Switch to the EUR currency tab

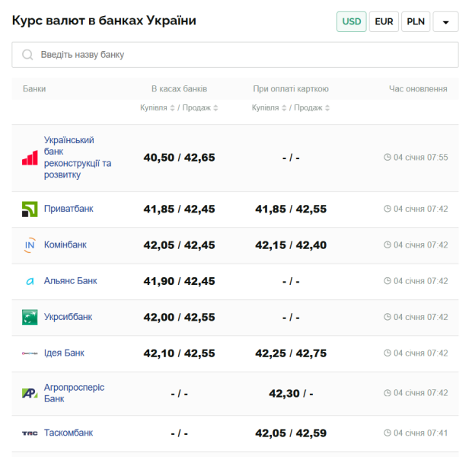(384, 21)
